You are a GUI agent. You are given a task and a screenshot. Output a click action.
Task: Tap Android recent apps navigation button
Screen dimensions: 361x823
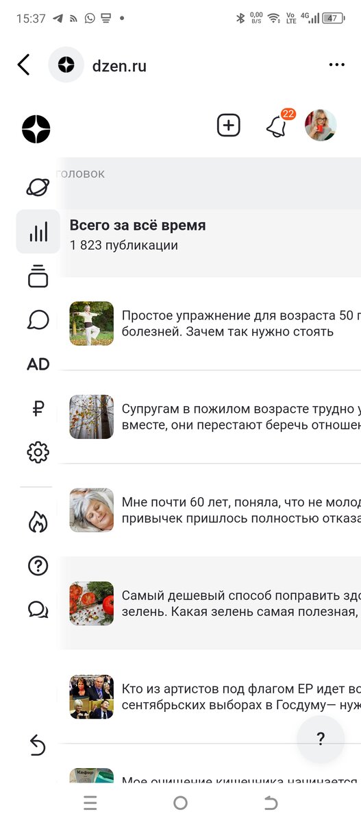tap(90, 803)
